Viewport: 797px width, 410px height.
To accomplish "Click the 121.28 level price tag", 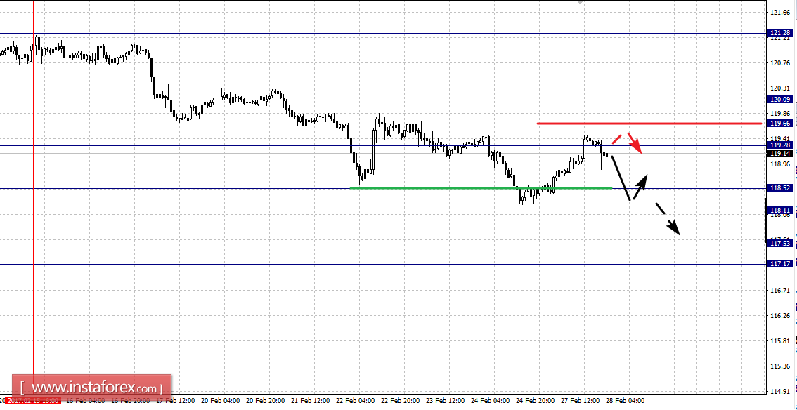I will [x=779, y=32].
